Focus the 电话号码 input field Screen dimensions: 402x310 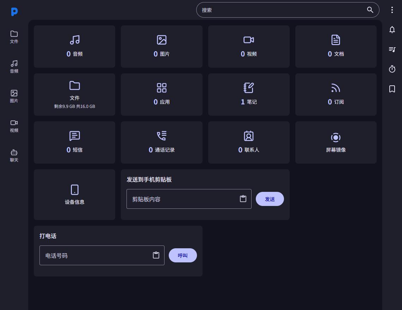coord(102,255)
